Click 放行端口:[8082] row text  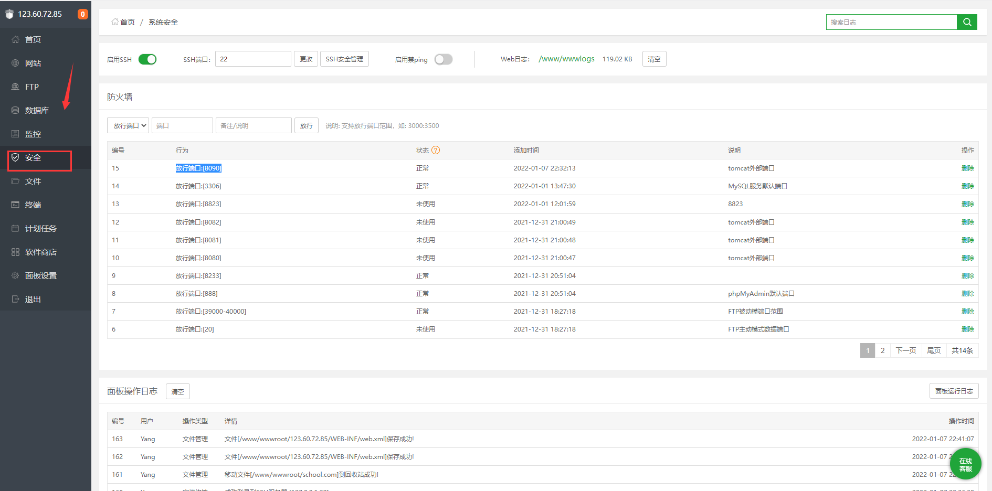coord(198,222)
